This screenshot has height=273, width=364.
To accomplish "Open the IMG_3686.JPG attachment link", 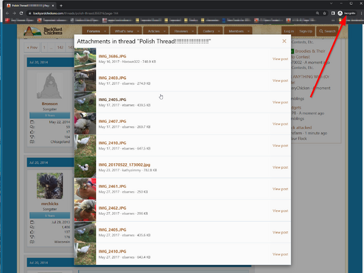I will (112, 56).
